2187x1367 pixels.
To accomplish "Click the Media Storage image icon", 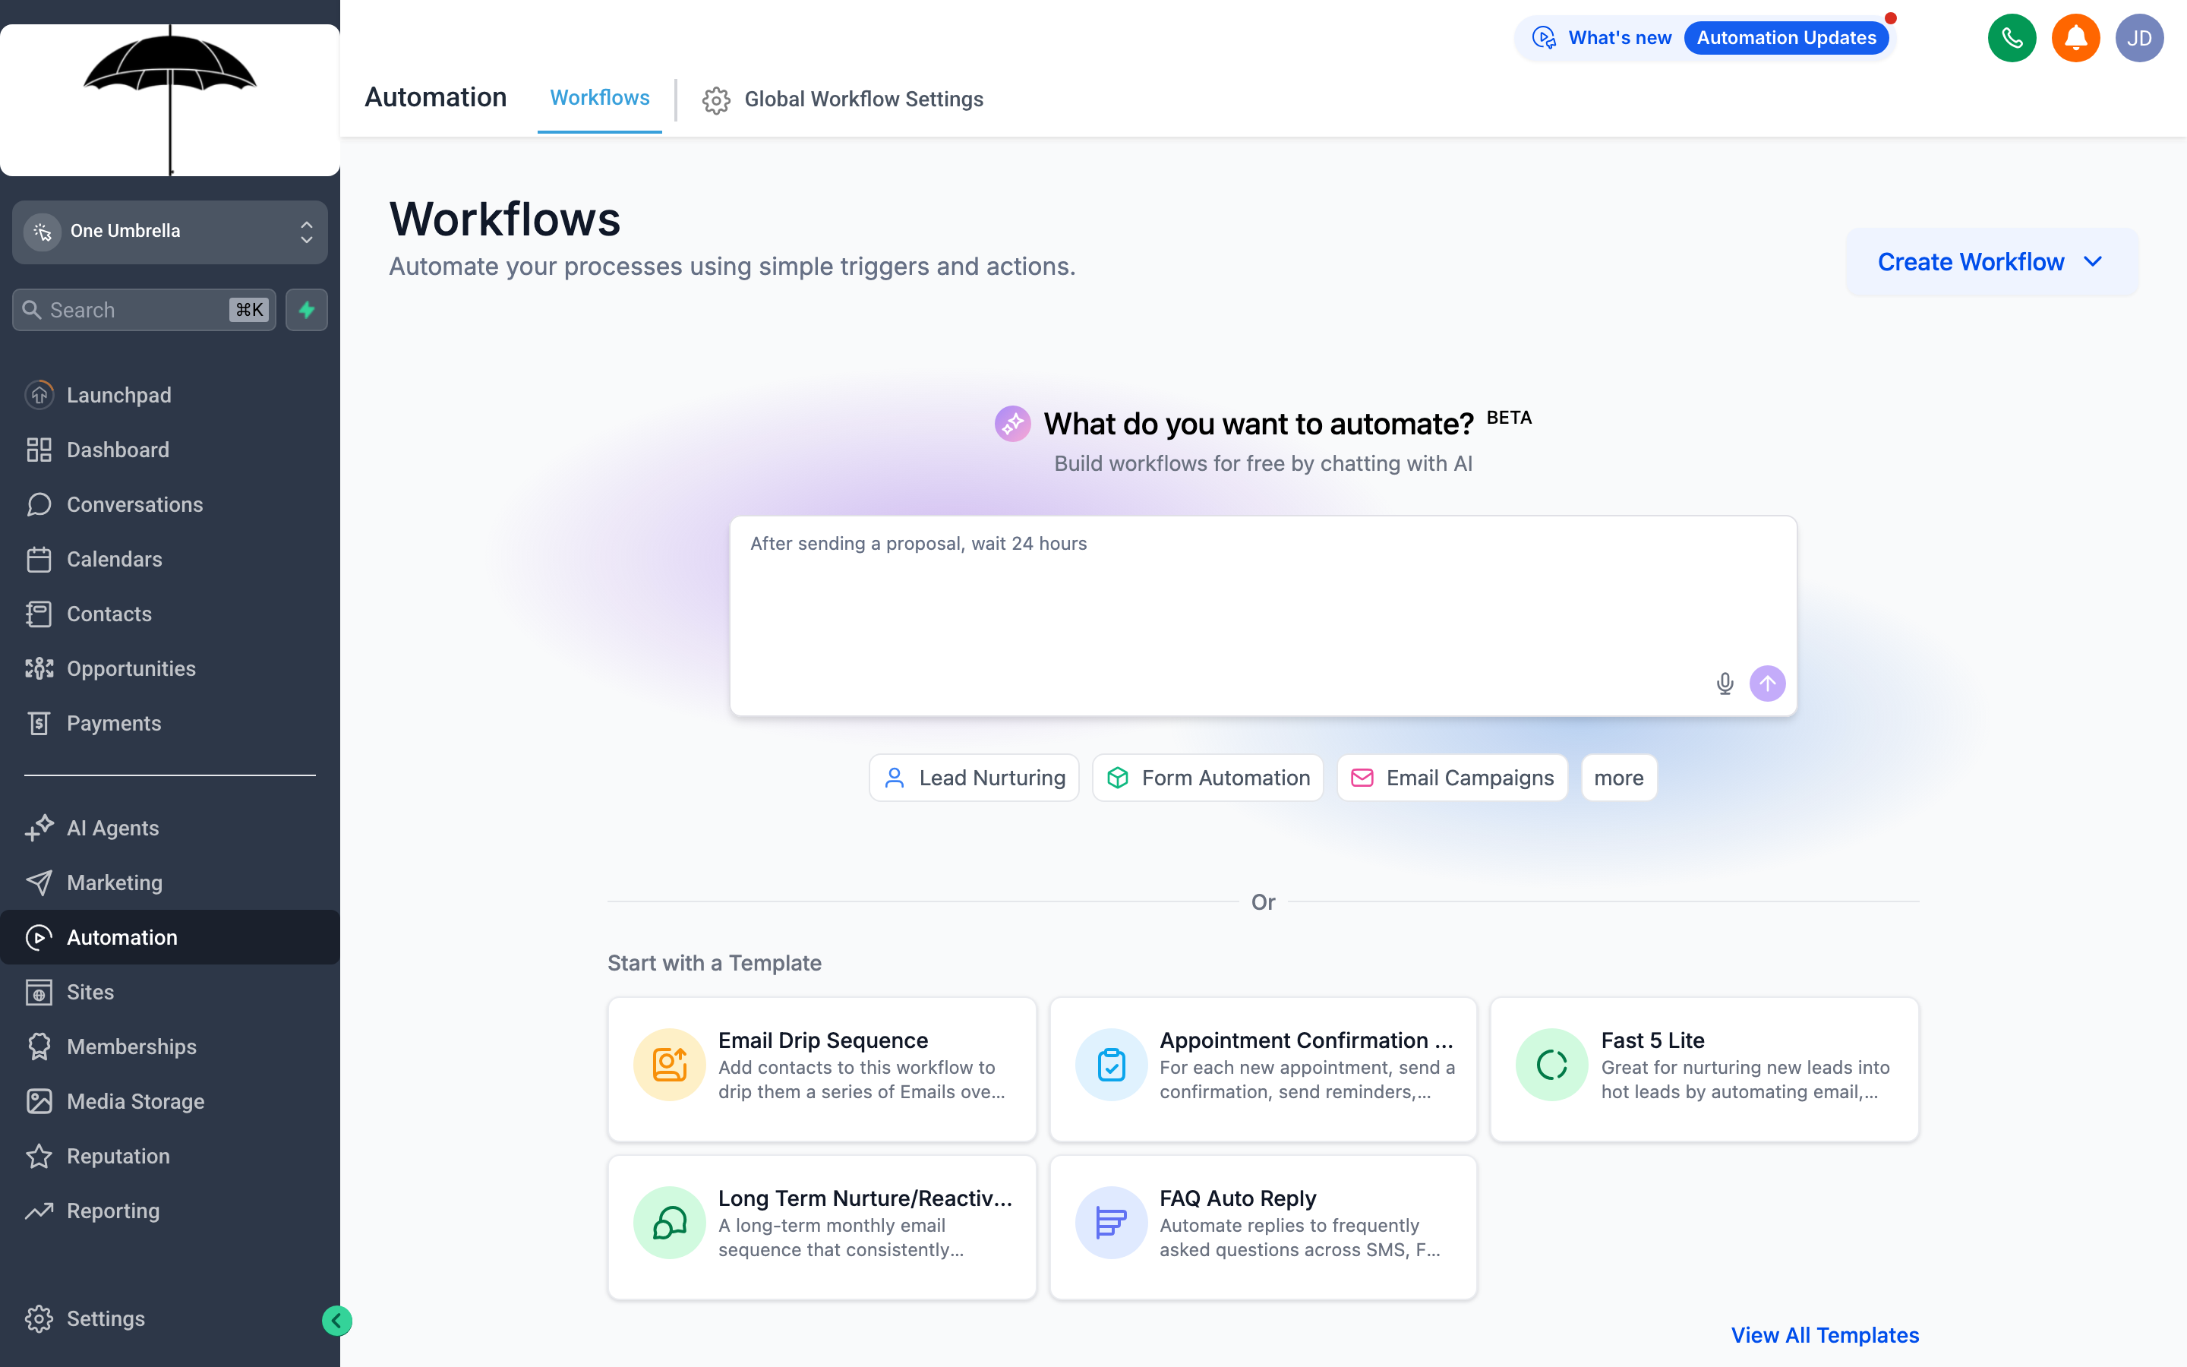I will click(39, 1101).
